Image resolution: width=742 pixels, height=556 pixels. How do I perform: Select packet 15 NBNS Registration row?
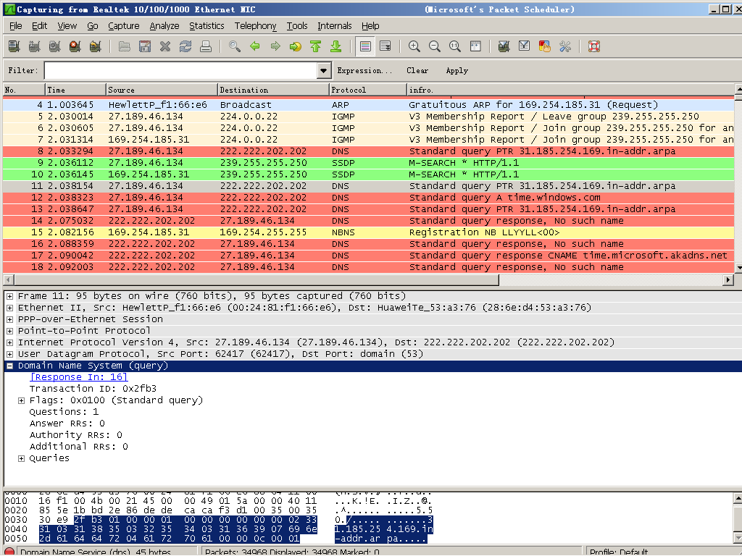pyautogui.click(x=369, y=232)
